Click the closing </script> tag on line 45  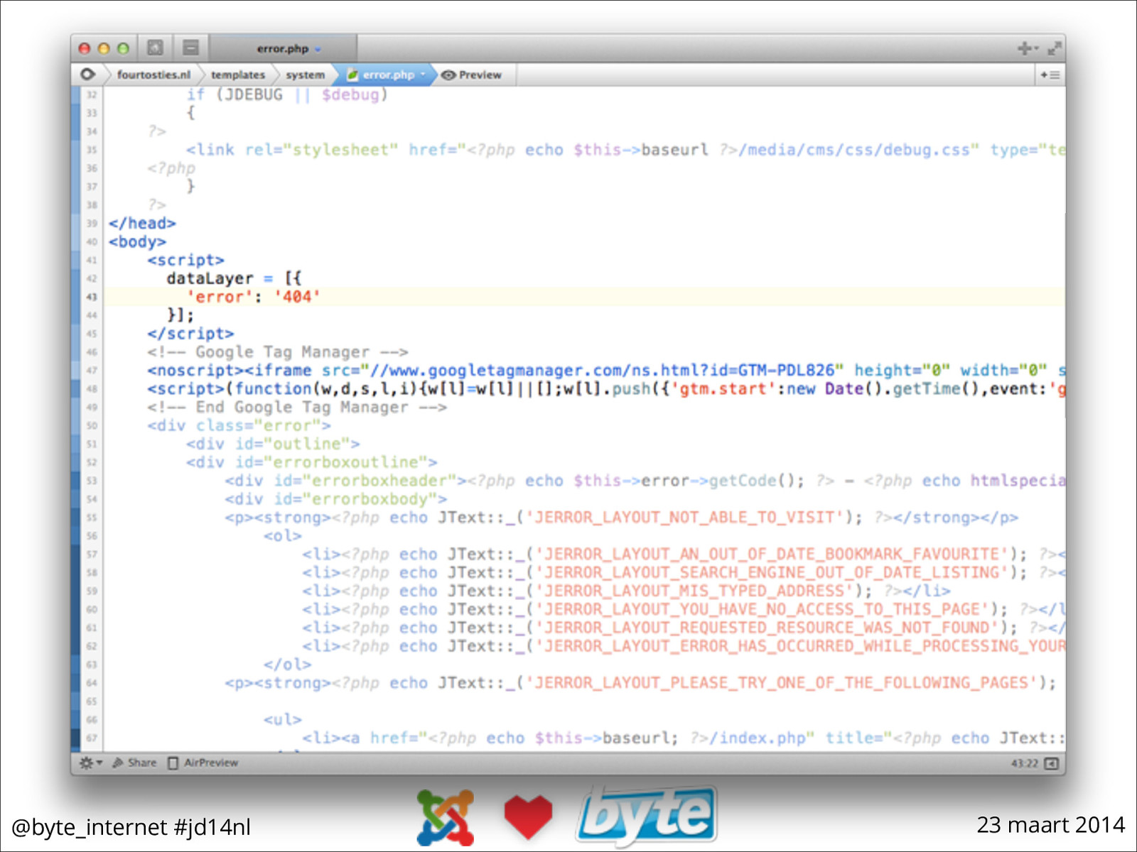click(x=190, y=334)
